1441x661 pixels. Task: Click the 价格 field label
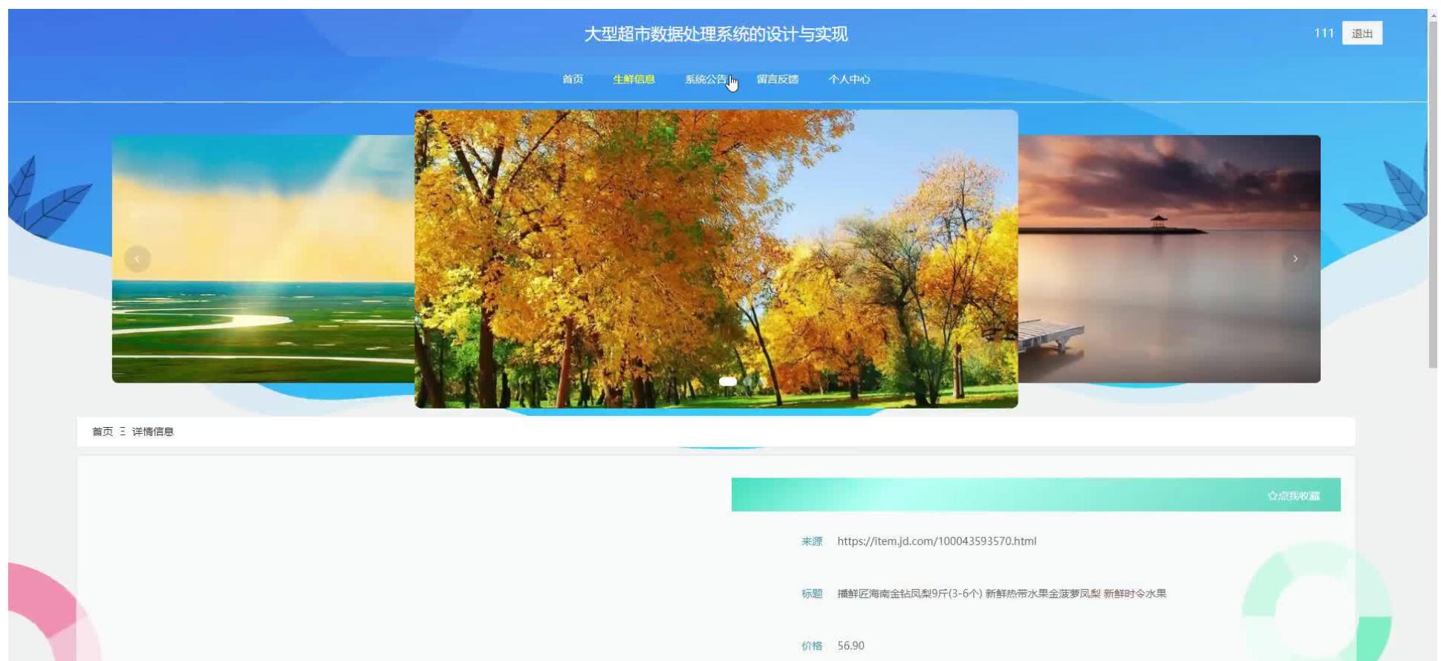pyautogui.click(x=812, y=645)
